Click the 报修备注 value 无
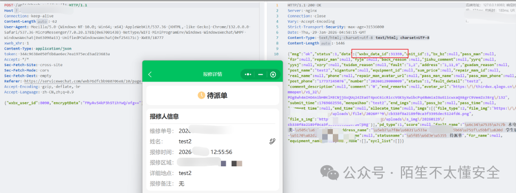 tap(182, 183)
